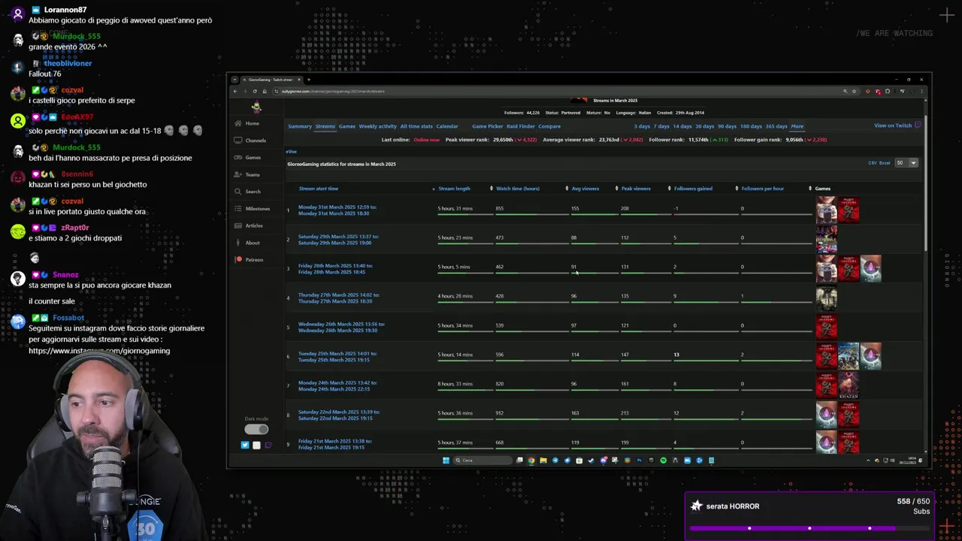Open a new browser tab with plus
Image resolution: width=962 pixels, height=541 pixels.
coord(309,80)
